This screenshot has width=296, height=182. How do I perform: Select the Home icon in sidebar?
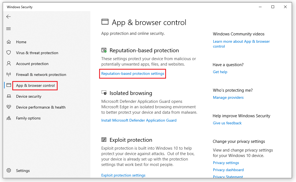(x=9, y=42)
